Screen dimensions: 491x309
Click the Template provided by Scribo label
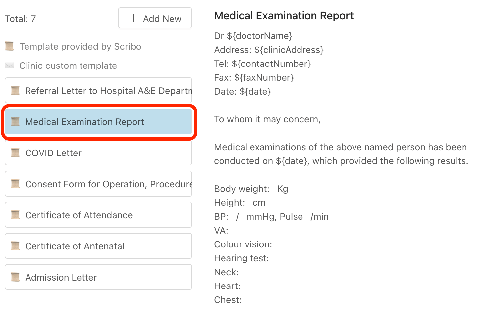click(x=80, y=46)
